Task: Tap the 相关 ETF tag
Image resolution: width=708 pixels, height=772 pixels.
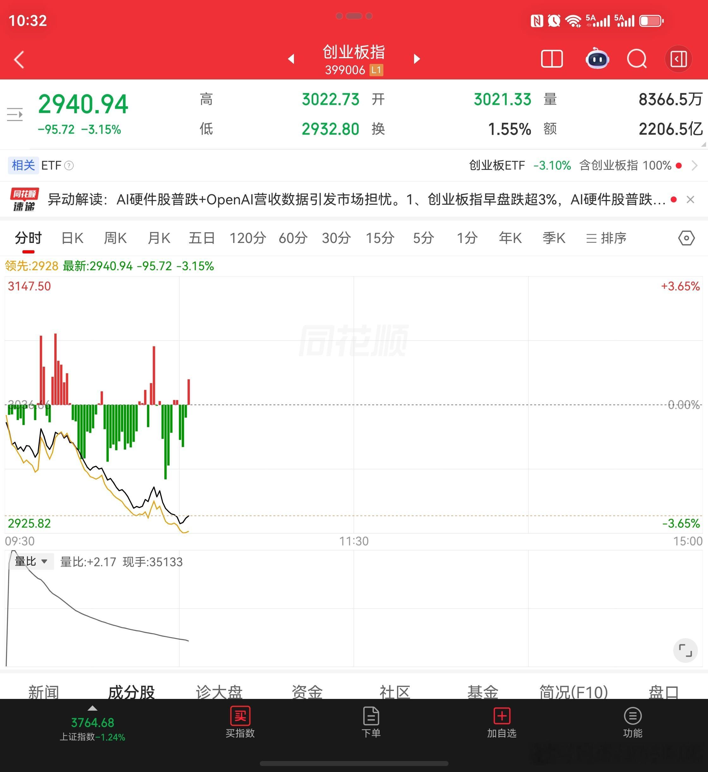Action: 23,166
